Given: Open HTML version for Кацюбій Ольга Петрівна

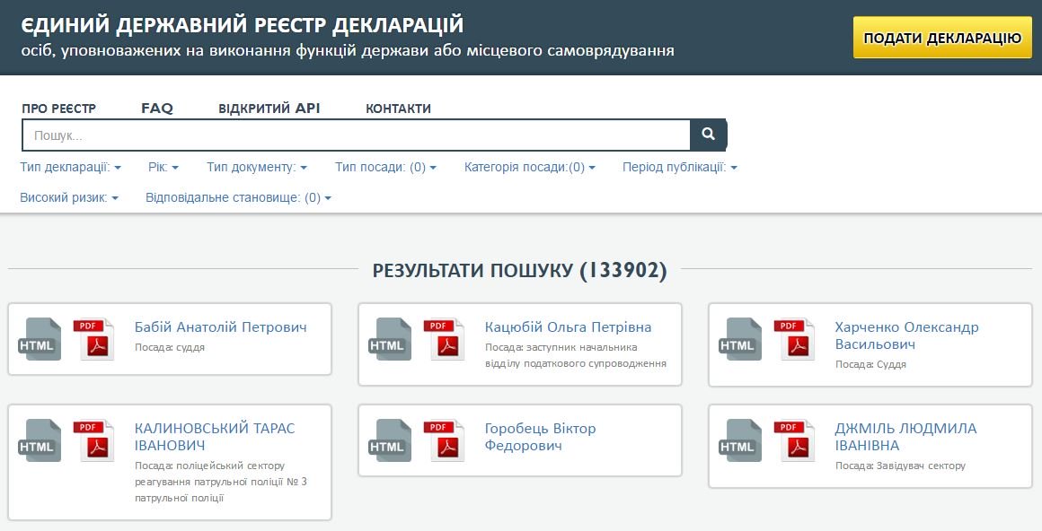Looking at the screenshot, I should 390,339.
